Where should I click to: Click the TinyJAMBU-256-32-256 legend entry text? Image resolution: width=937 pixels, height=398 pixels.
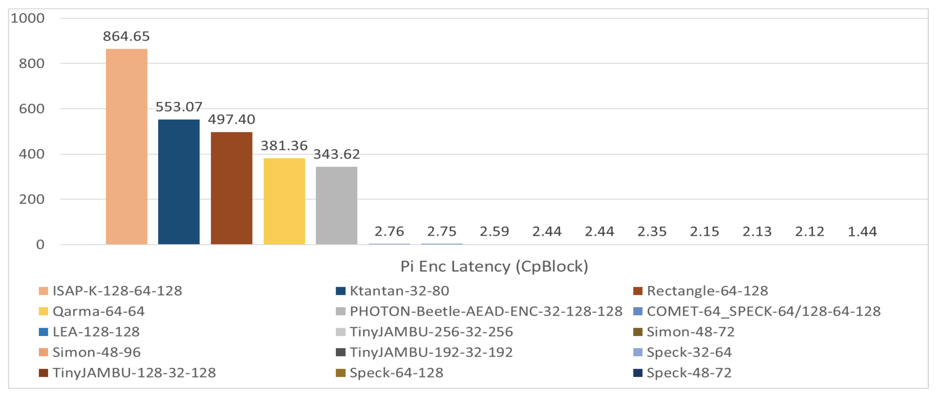click(431, 332)
